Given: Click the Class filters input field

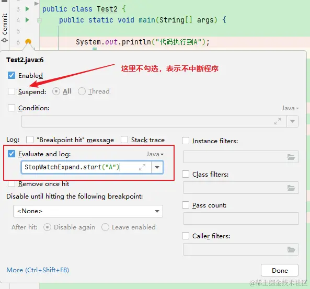Looking at the screenshot, I should click(x=241, y=188).
